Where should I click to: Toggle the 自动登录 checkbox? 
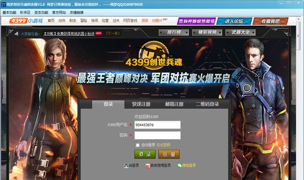[137, 145]
